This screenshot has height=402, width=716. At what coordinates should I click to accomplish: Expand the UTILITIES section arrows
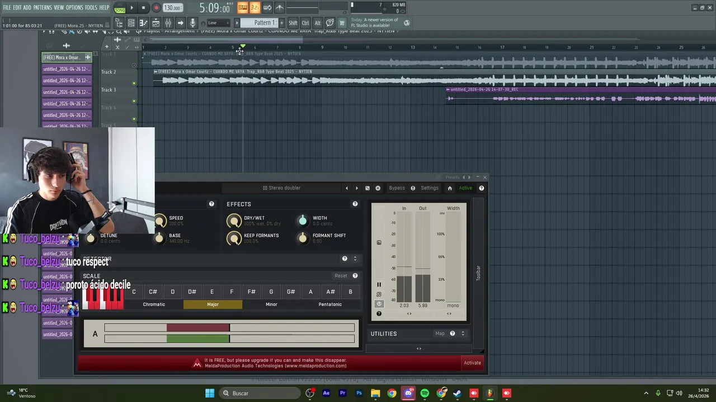coord(463,334)
